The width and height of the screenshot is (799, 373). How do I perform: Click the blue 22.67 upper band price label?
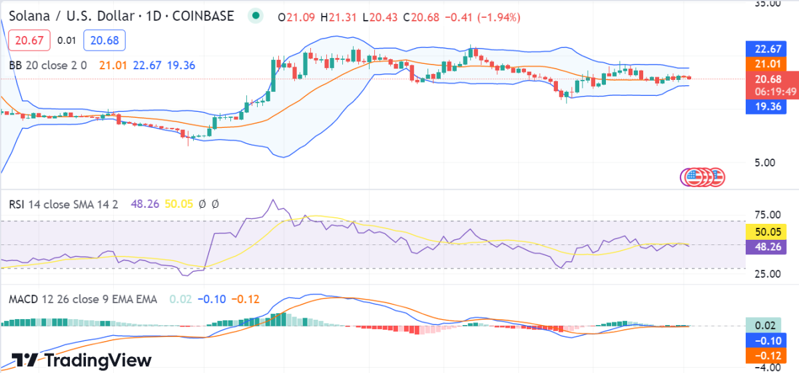tap(768, 49)
